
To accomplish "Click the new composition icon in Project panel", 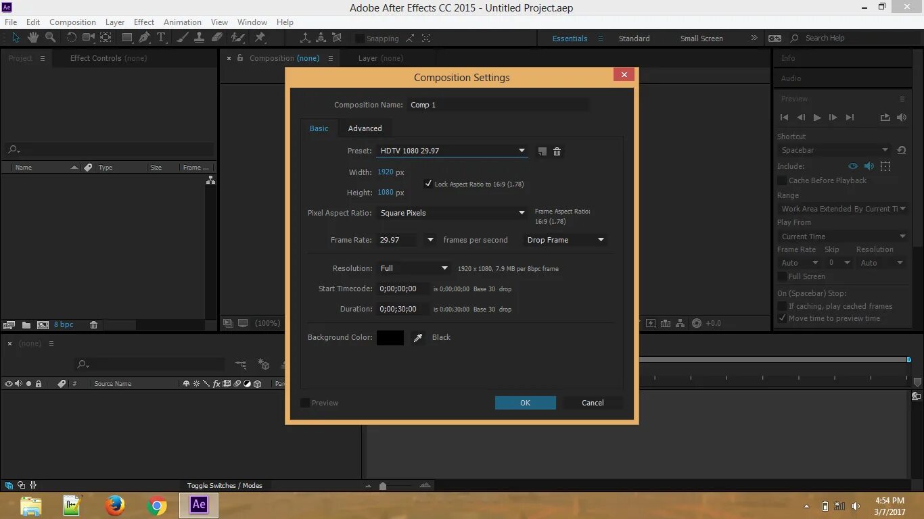I will click(x=43, y=325).
